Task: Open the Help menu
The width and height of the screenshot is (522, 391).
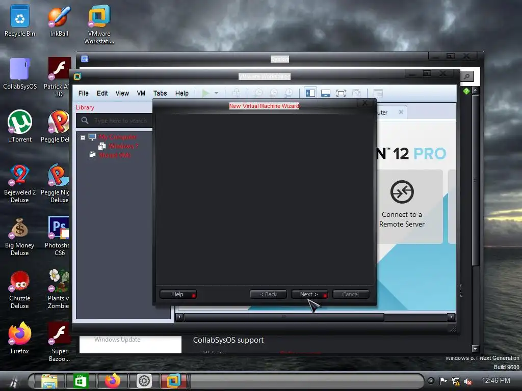Action: tap(182, 94)
